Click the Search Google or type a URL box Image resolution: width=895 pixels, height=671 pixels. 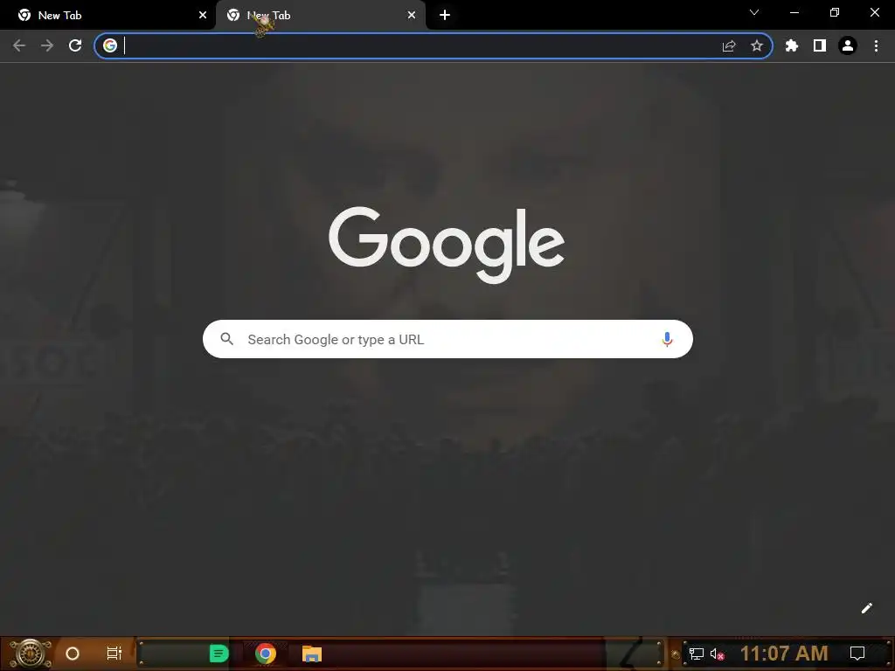click(x=447, y=339)
